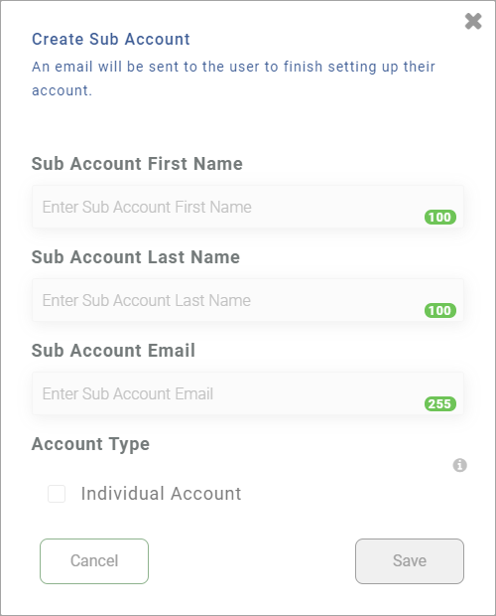This screenshot has width=496, height=616.
Task: Click the 100 counter badge in Last Name
Action: pyautogui.click(x=439, y=310)
